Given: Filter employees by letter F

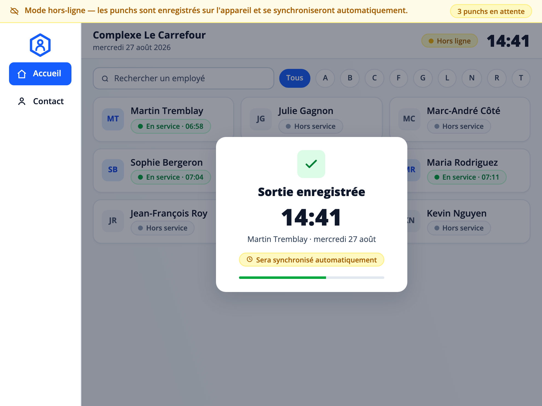Looking at the screenshot, I should pyautogui.click(x=399, y=78).
